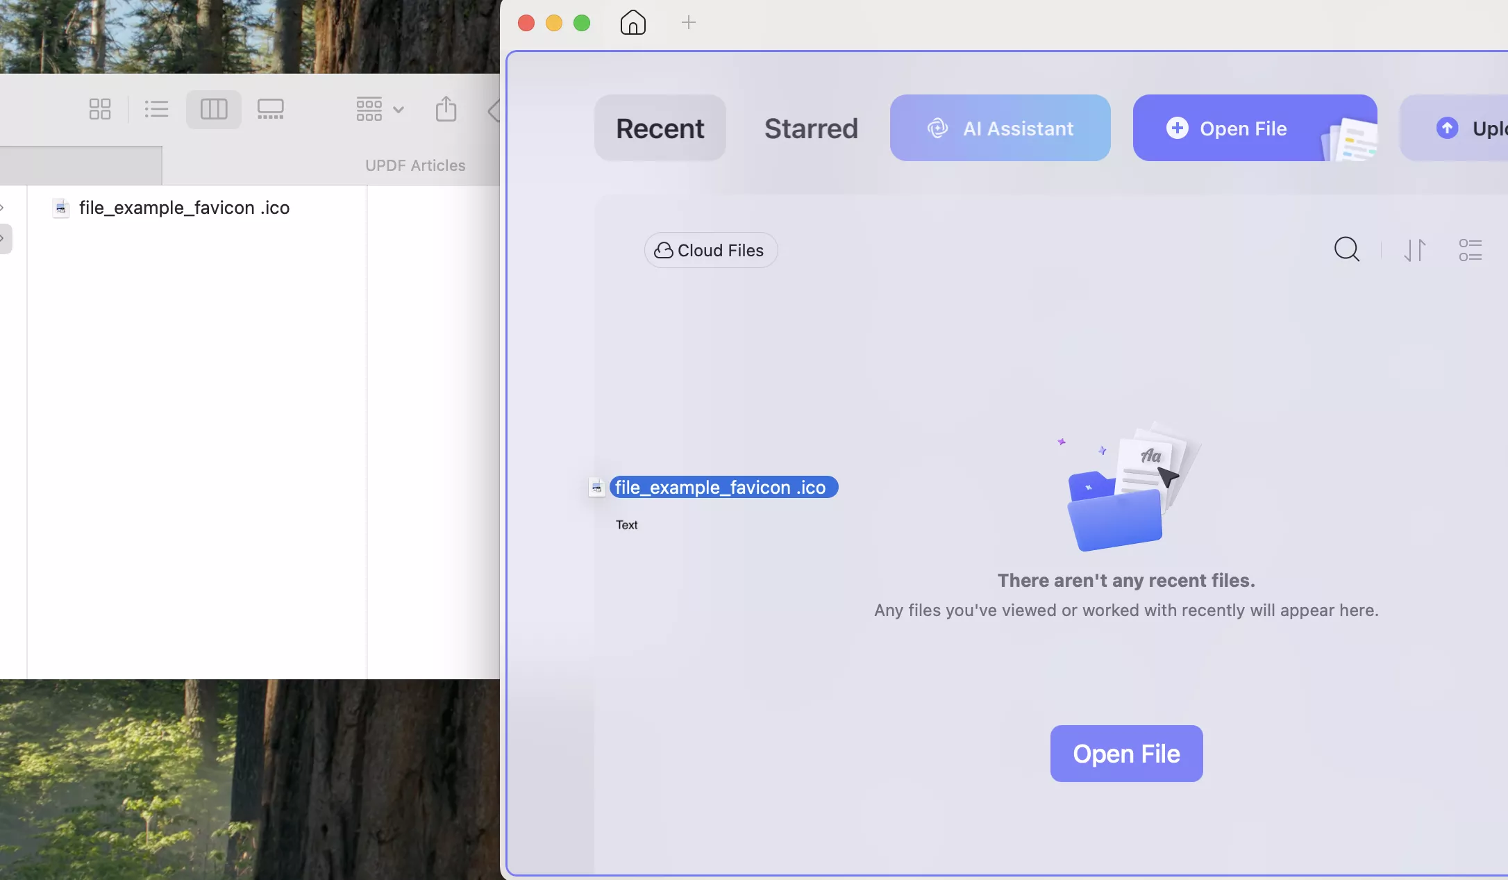Screen dimensions: 1508x880
Task: Select the Recent tab in UPDF
Action: (660, 128)
